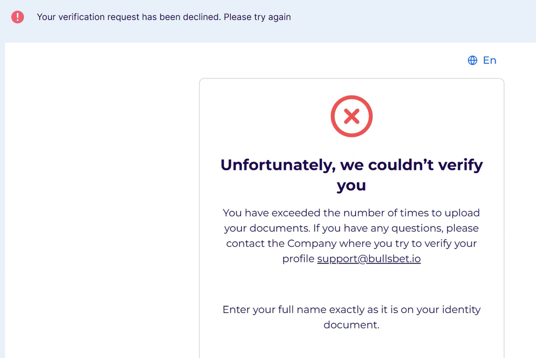Click the word "Company" in the message
The height and width of the screenshot is (358, 536).
pos(312,244)
